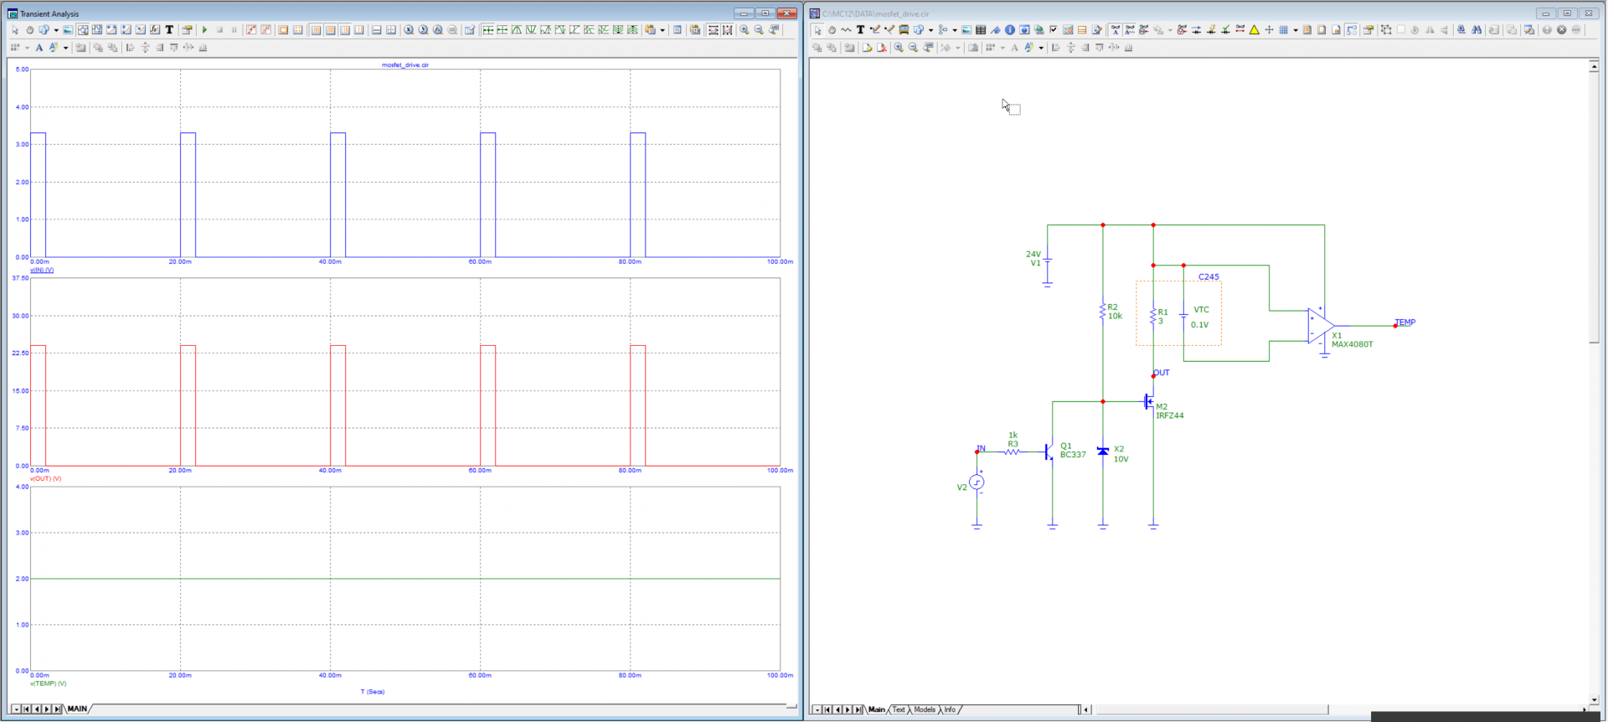
Task: Select the Resistor component tool in schematic toolbar
Action: click(846, 30)
